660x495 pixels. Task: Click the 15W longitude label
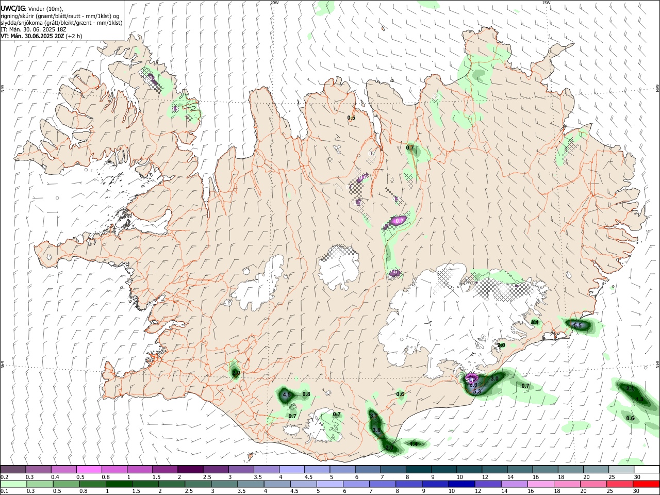coord(546,3)
